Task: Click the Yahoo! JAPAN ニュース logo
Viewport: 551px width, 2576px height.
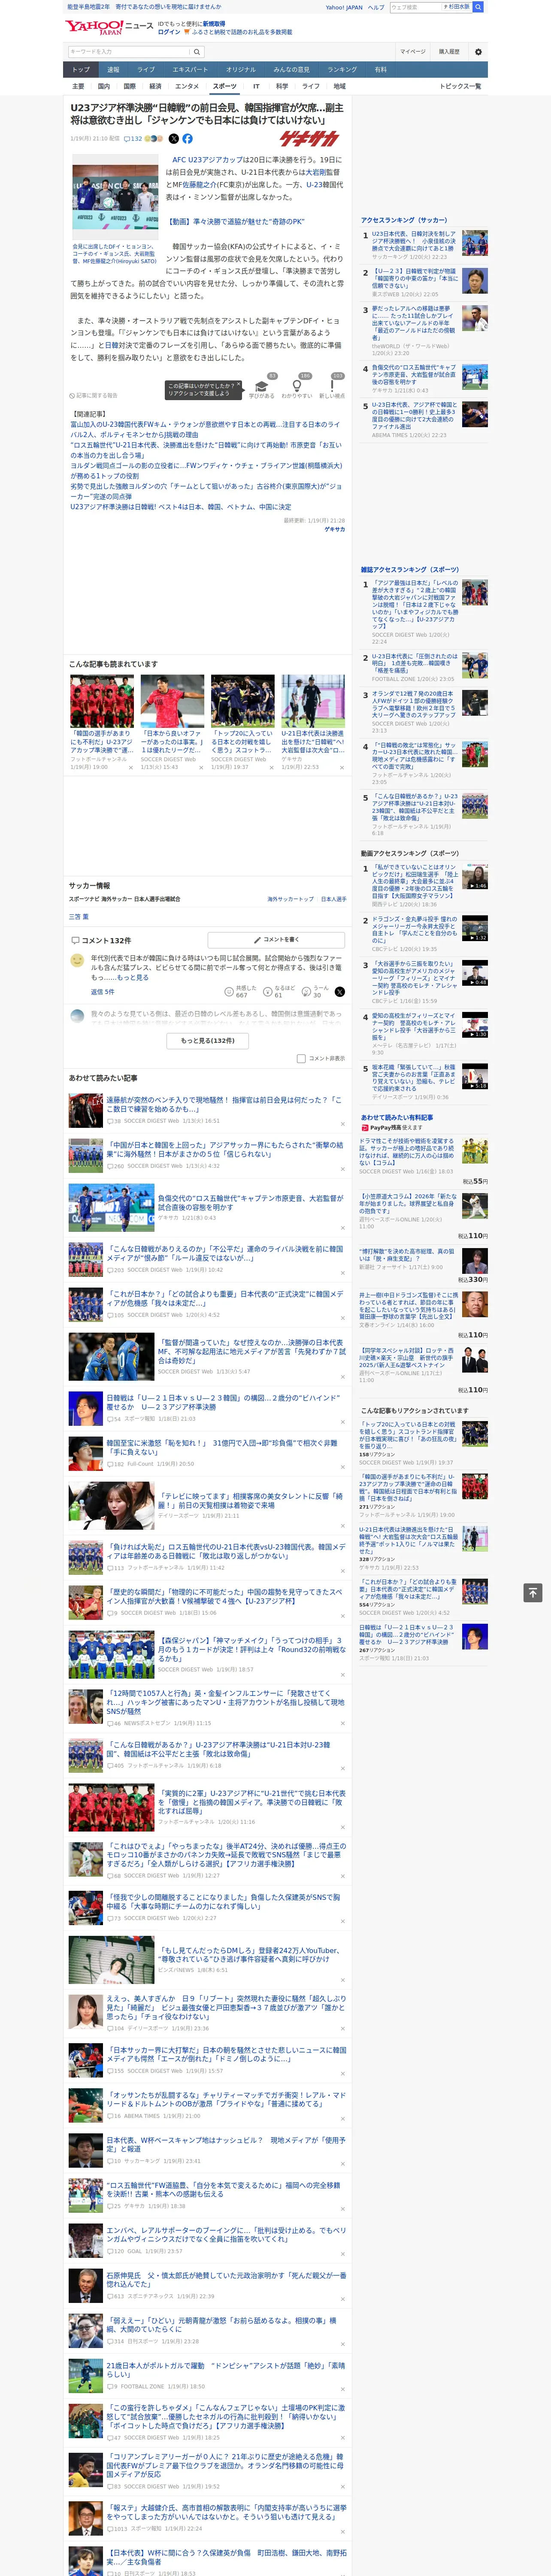Action: [109, 27]
